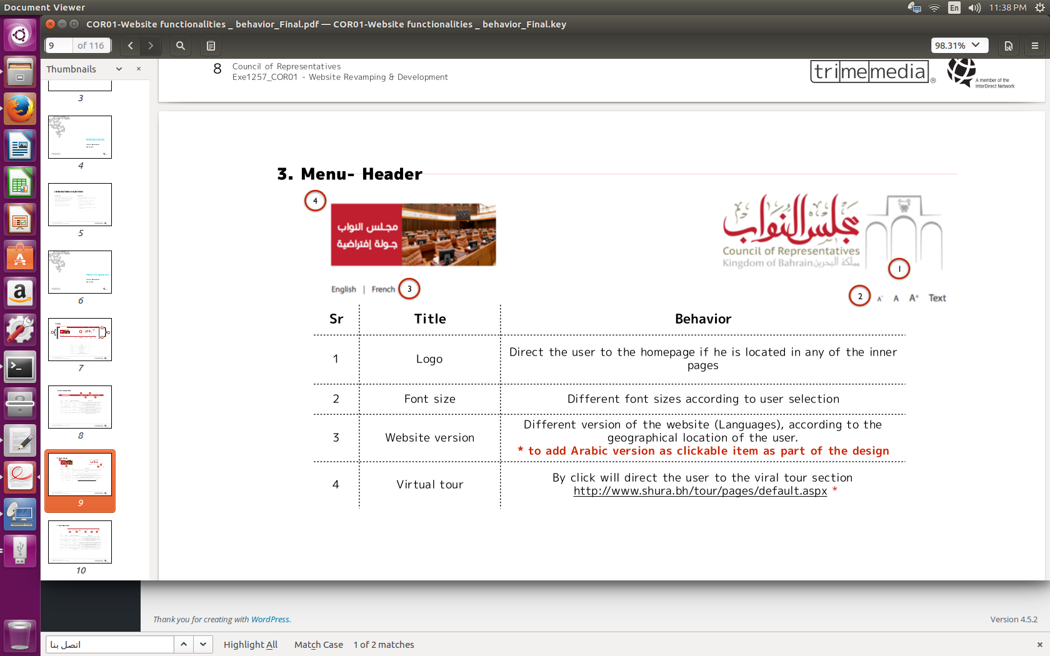
Task: Select the page 4 thumbnail
Action: (x=80, y=137)
